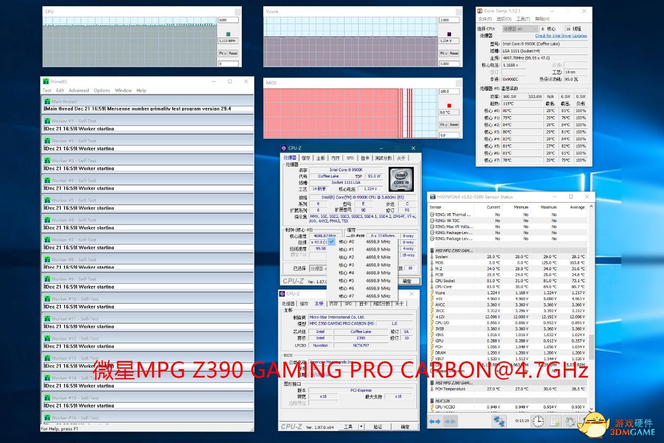Click the HWiNFO network computers icon
664x443 pixels.
[499, 421]
